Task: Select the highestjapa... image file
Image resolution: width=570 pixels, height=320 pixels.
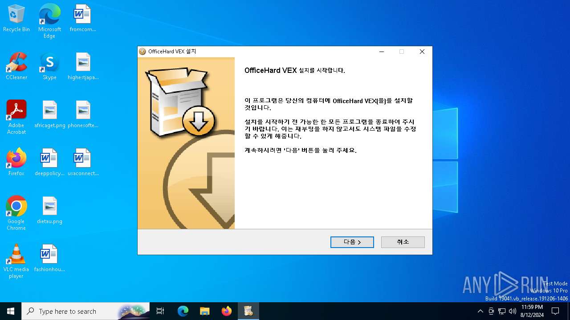Action: [x=83, y=67]
